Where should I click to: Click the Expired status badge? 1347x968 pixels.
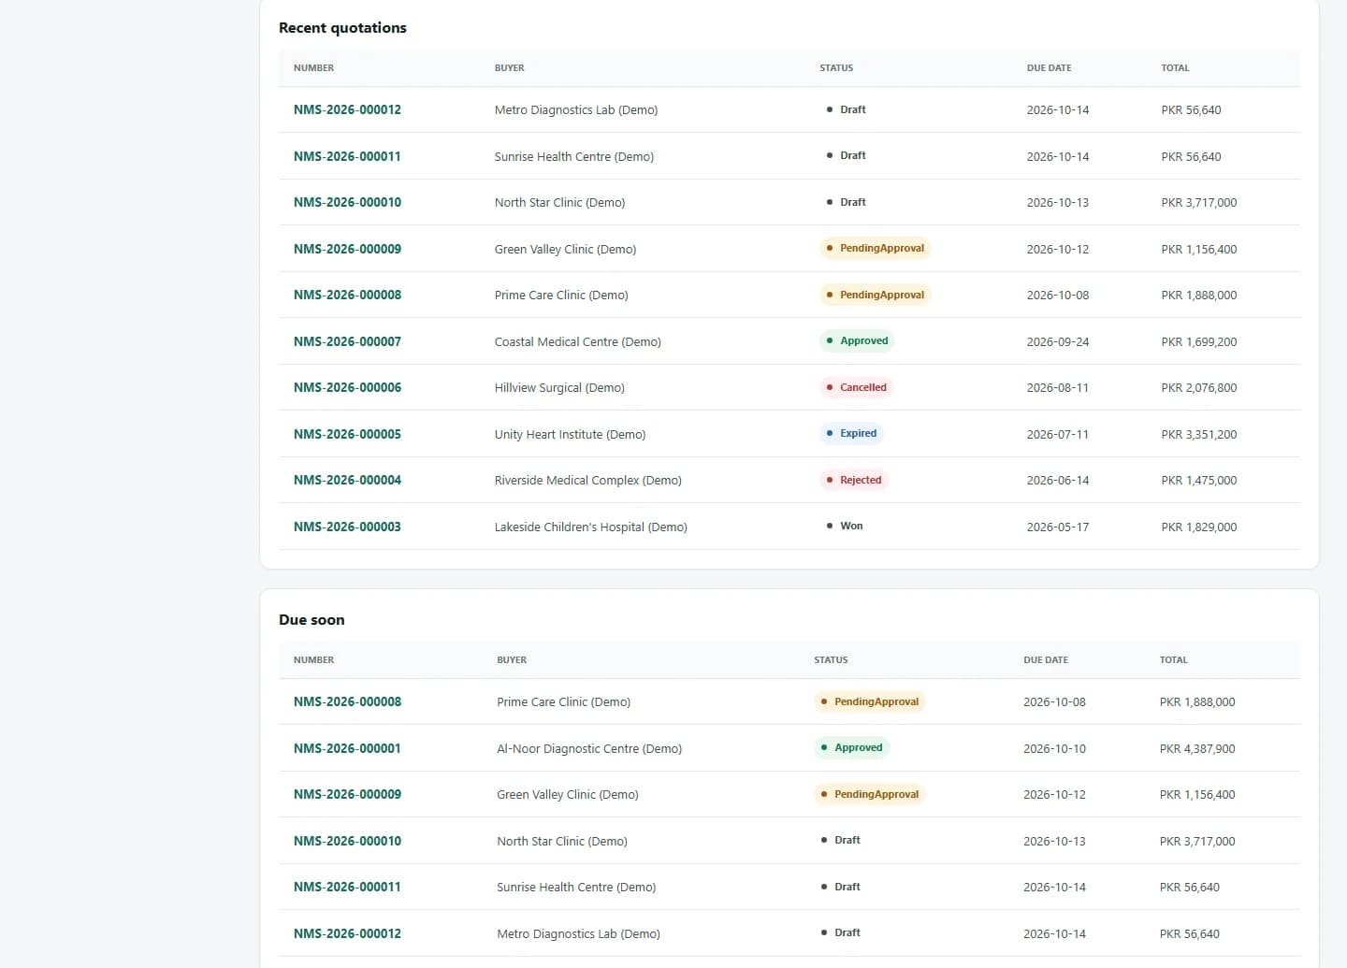pyautogui.click(x=851, y=433)
